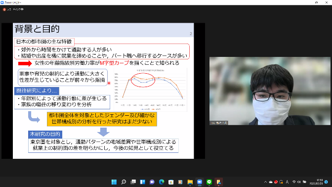Expand hidden system tray icons chevron

tap(265, 182)
